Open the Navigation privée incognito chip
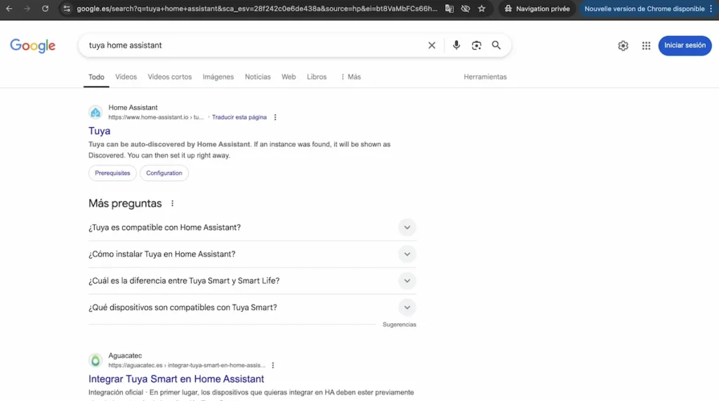 click(x=537, y=8)
